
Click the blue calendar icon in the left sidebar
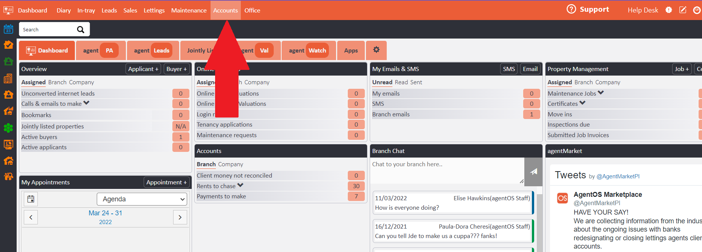tap(8, 29)
